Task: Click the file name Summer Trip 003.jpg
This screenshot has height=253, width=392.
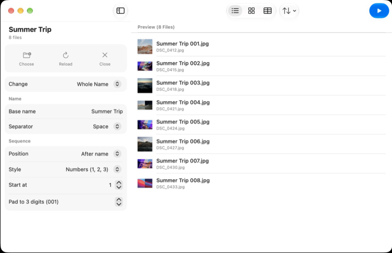Action: pyautogui.click(x=183, y=83)
